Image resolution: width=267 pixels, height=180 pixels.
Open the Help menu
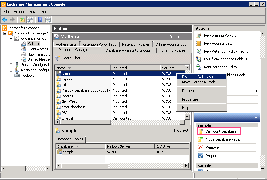pyautogui.click(x=45, y=12)
